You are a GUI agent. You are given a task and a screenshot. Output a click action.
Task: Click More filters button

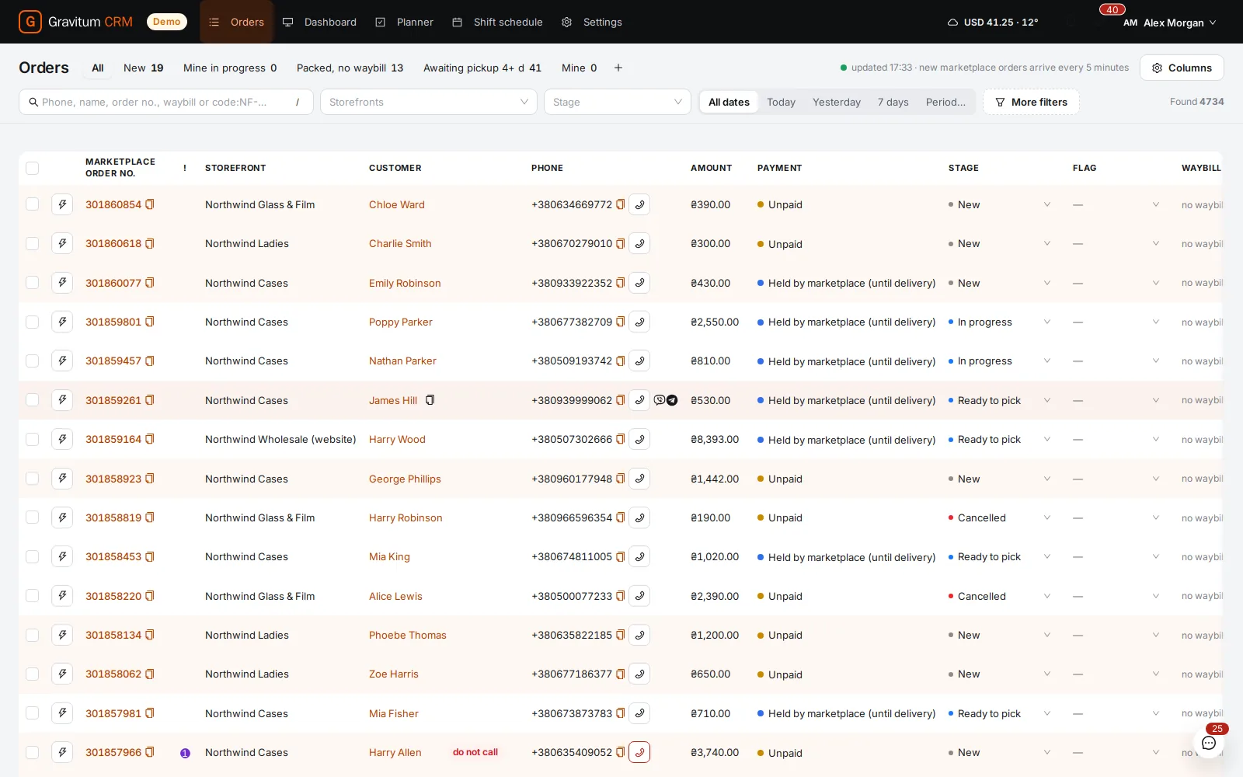point(1031,102)
